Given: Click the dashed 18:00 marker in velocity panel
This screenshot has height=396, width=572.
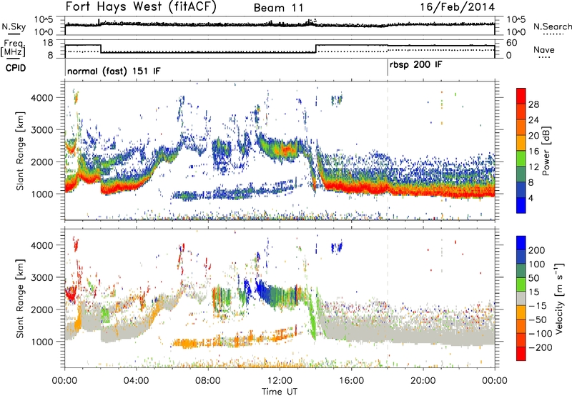Looking at the screenshot, I should 388,298.
